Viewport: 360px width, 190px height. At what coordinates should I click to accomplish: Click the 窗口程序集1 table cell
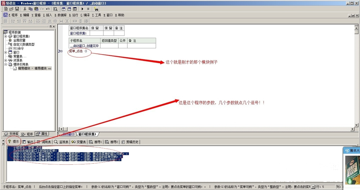(x=80, y=34)
